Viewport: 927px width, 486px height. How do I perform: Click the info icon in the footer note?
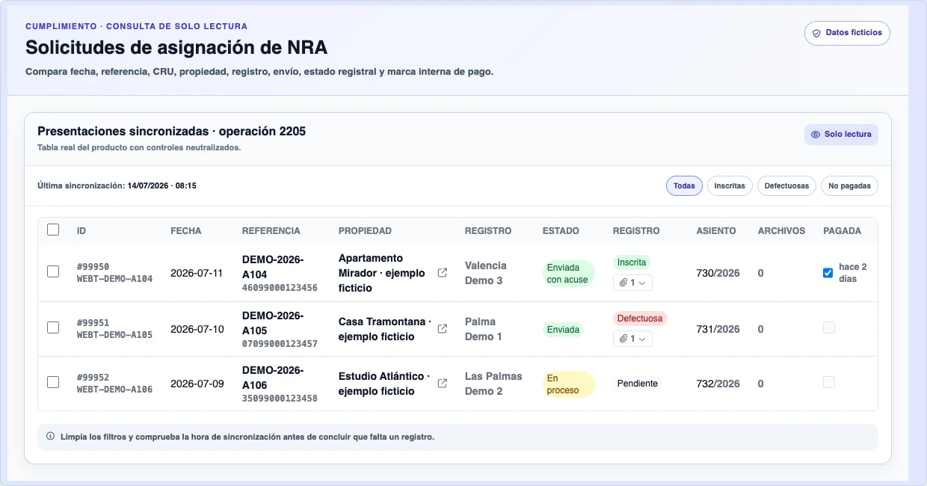point(50,436)
